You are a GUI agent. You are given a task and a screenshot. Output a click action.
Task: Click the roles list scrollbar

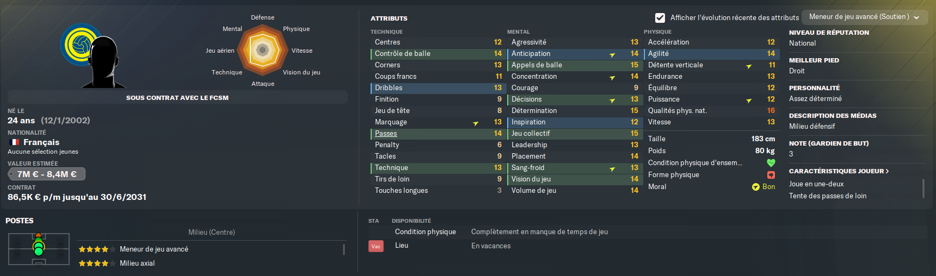(x=344, y=249)
